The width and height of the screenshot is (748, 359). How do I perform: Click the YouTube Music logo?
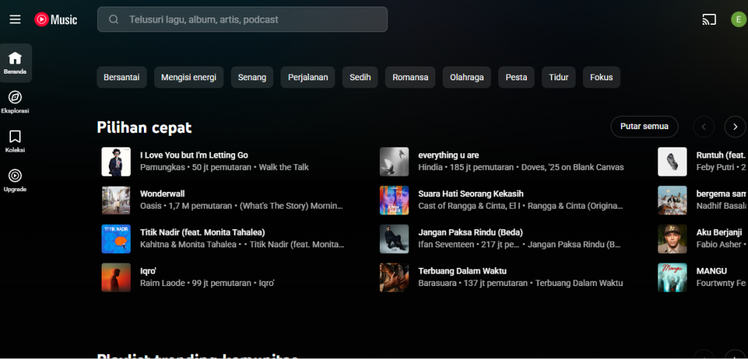click(x=56, y=20)
